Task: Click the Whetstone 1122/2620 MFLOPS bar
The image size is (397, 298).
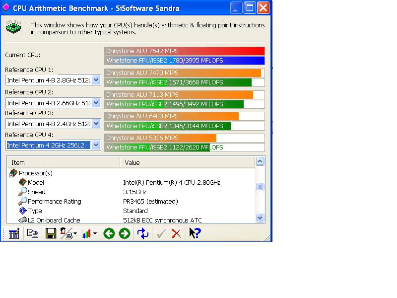Action: [184, 148]
